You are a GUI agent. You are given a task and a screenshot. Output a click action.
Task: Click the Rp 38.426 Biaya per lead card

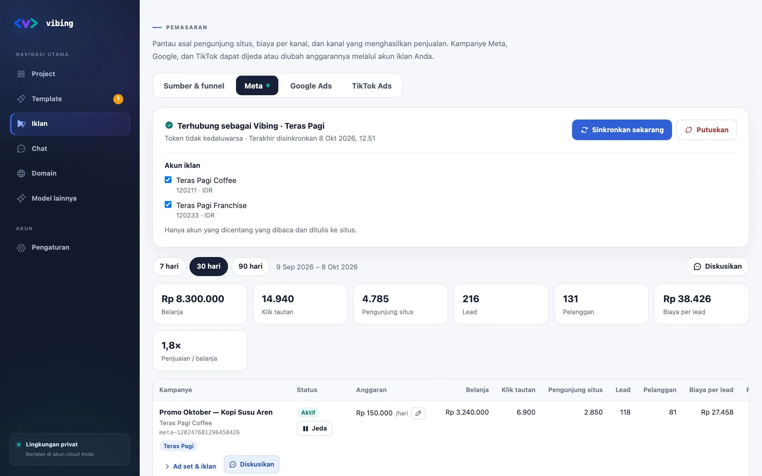[701, 304]
